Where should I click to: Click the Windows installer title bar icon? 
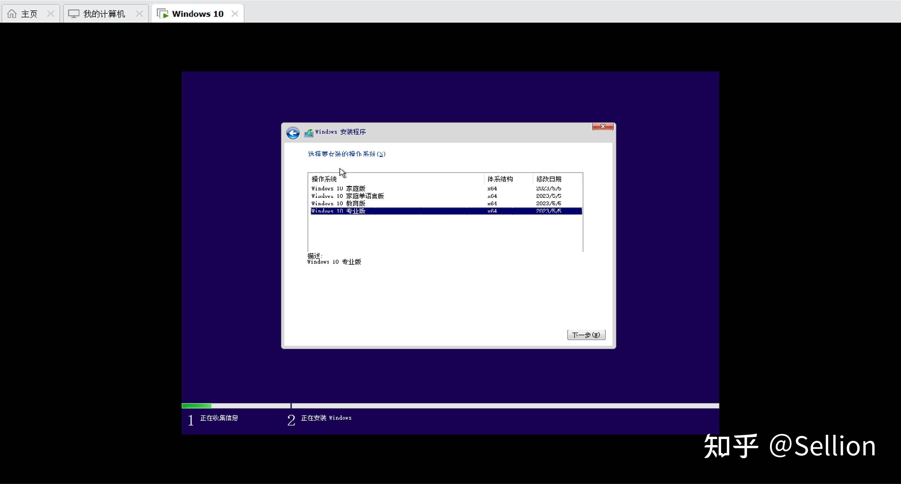tap(309, 132)
